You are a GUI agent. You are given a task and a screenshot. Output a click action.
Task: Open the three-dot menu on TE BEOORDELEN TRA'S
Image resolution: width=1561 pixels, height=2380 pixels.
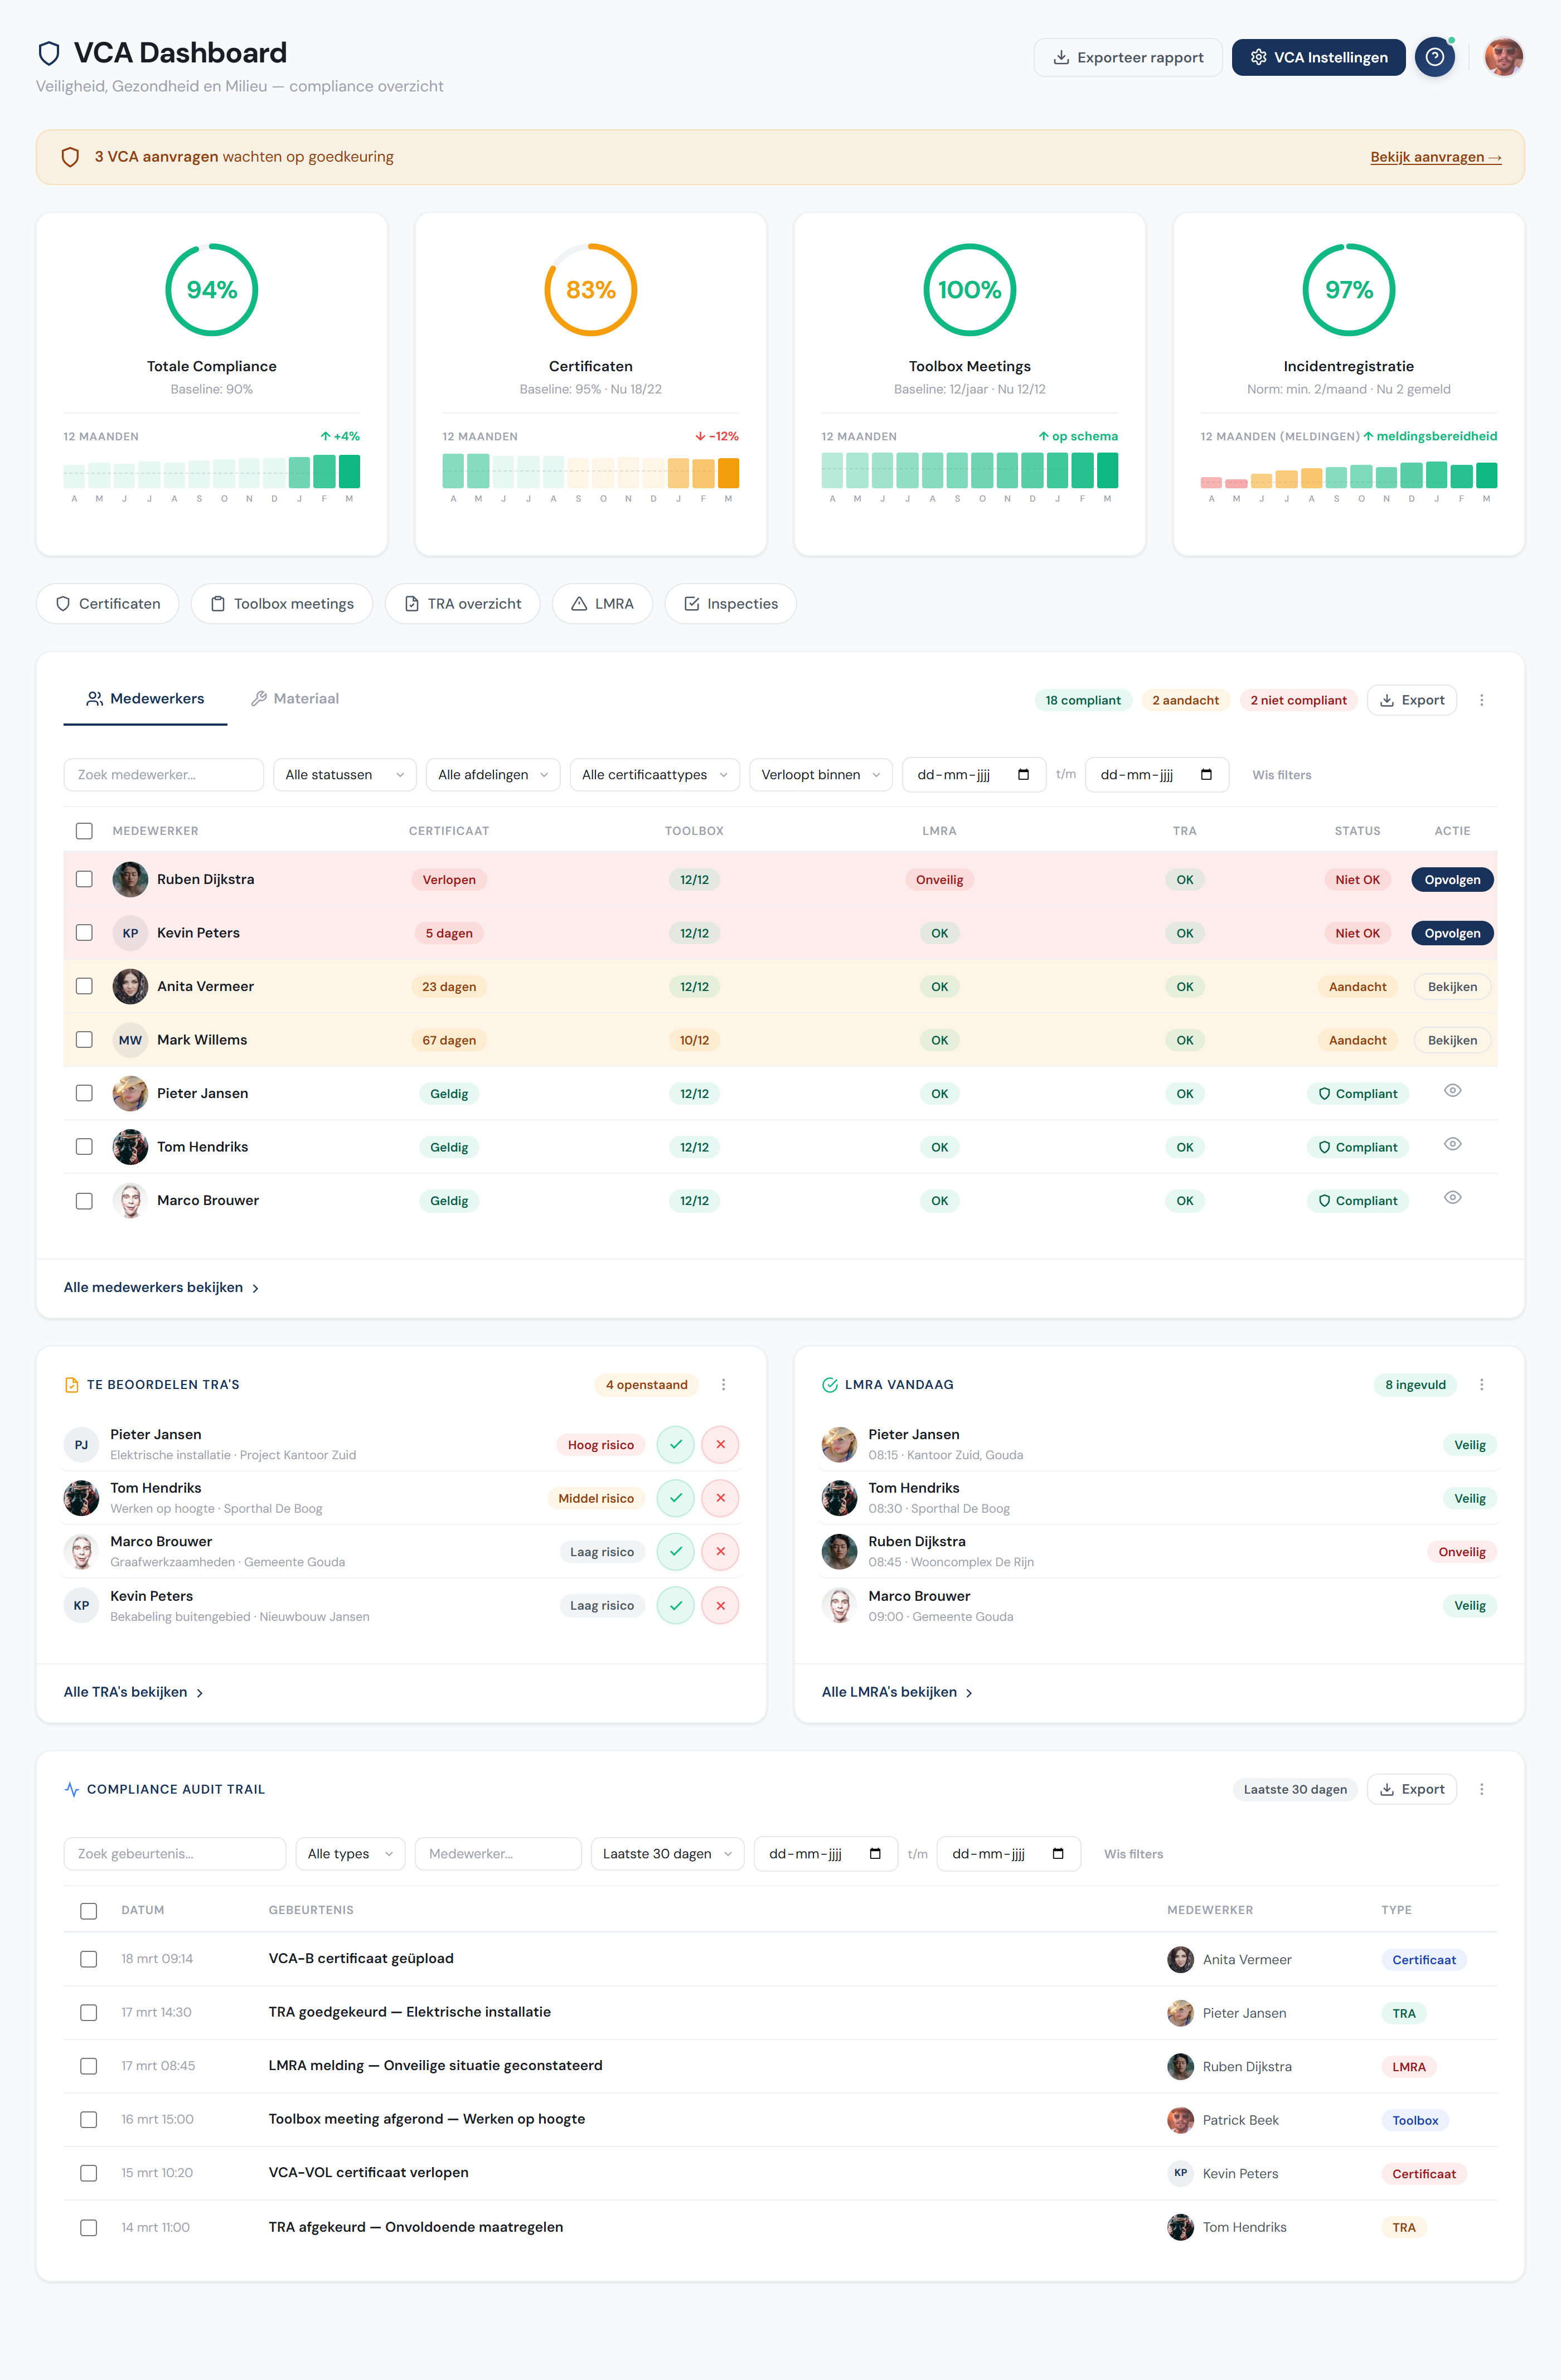pos(723,1385)
